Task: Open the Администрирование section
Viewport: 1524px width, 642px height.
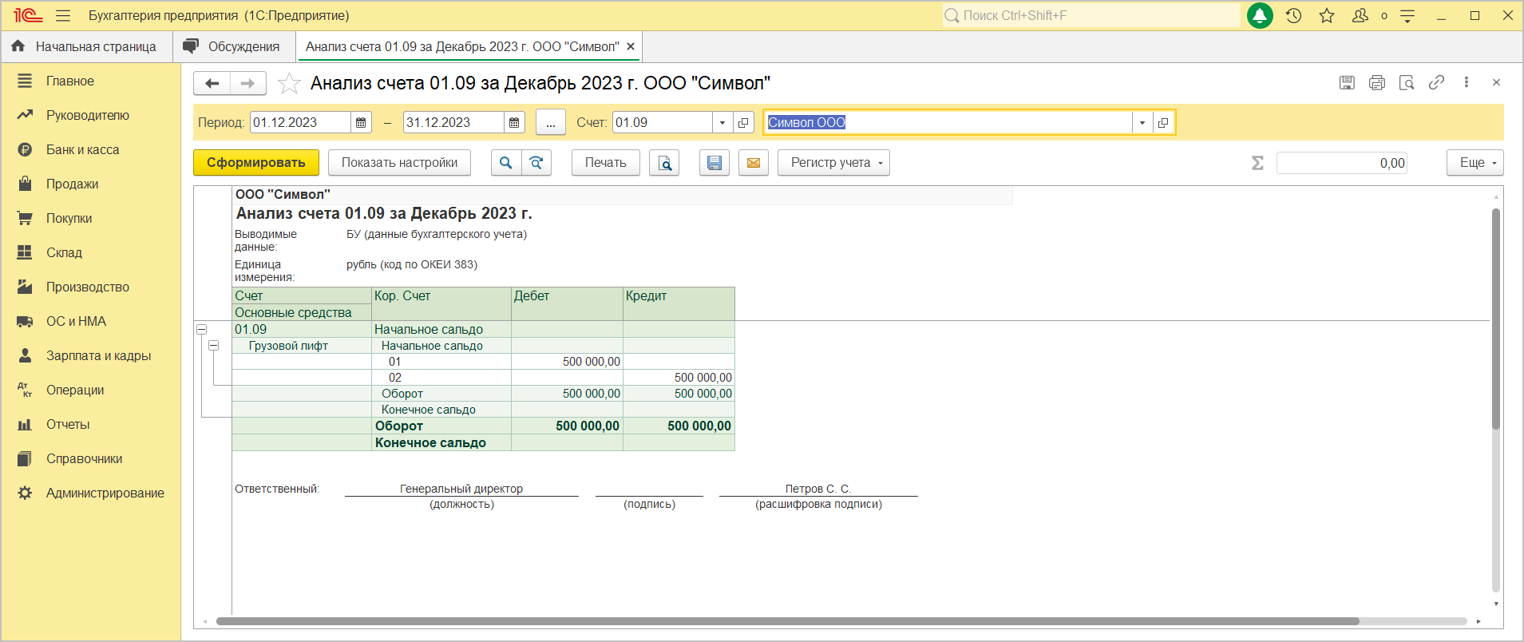Action: (x=105, y=493)
